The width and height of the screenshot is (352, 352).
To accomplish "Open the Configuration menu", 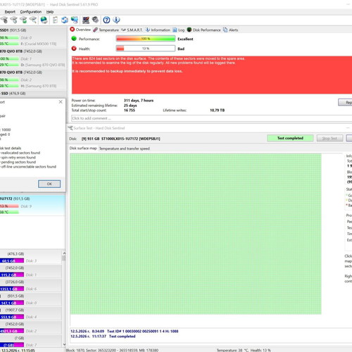I will (x=31, y=12).
